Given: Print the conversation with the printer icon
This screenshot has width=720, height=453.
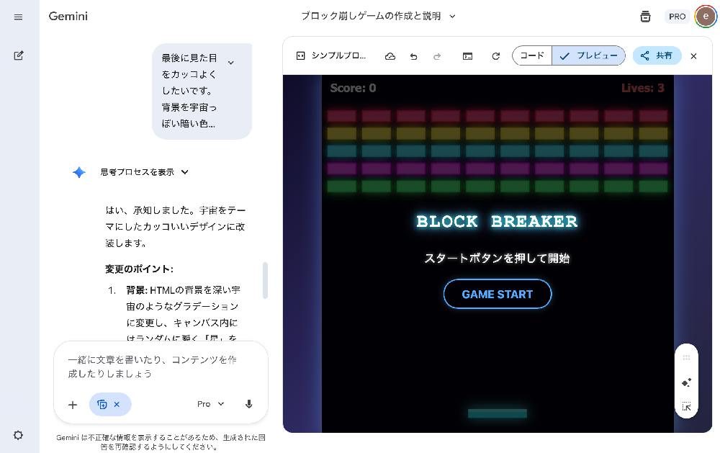Looking at the screenshot, I should tap(646, 16).
